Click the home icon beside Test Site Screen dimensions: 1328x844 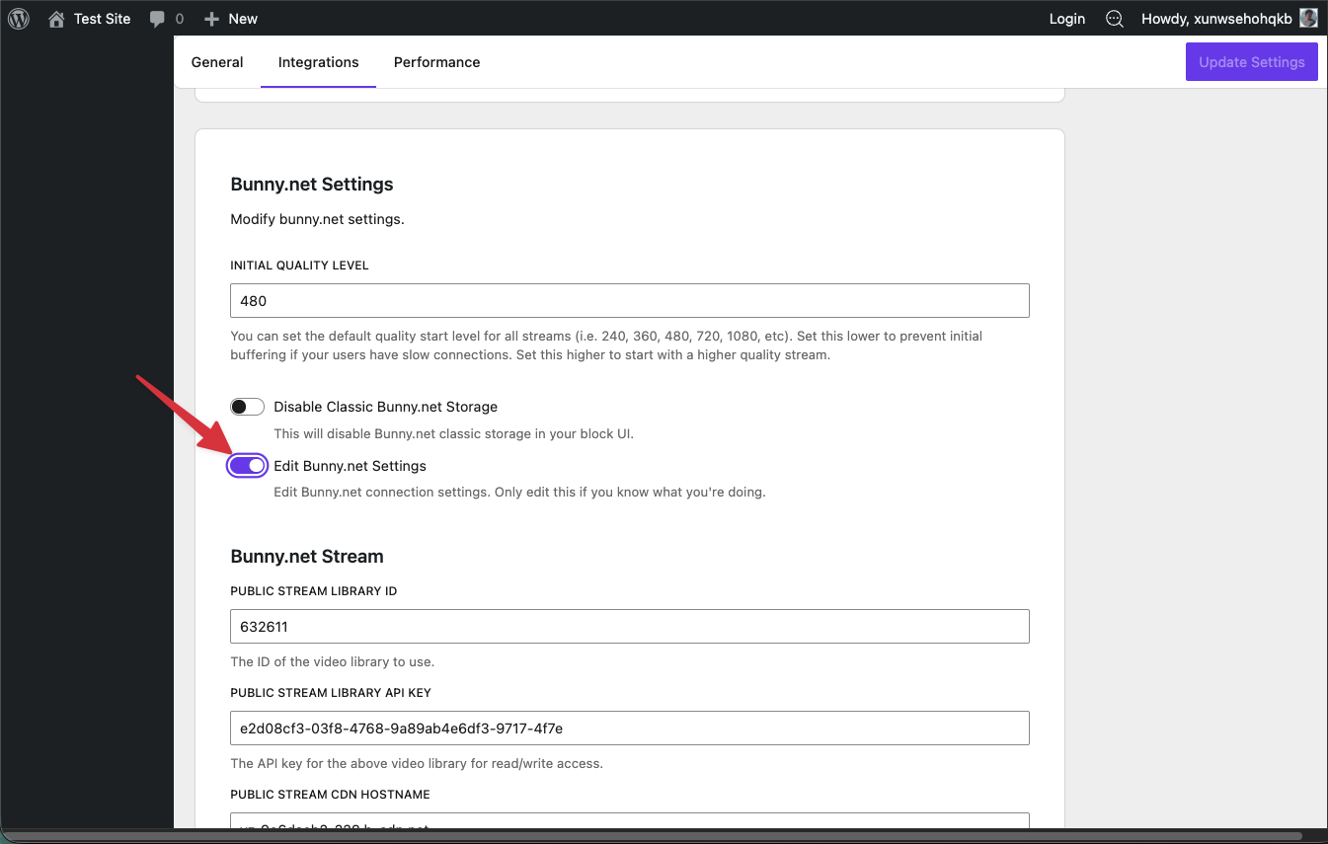coord(55,18)
